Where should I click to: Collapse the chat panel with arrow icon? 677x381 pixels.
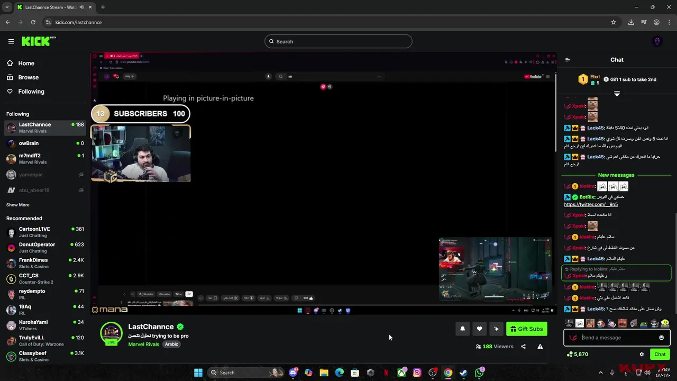pos(568,60)
